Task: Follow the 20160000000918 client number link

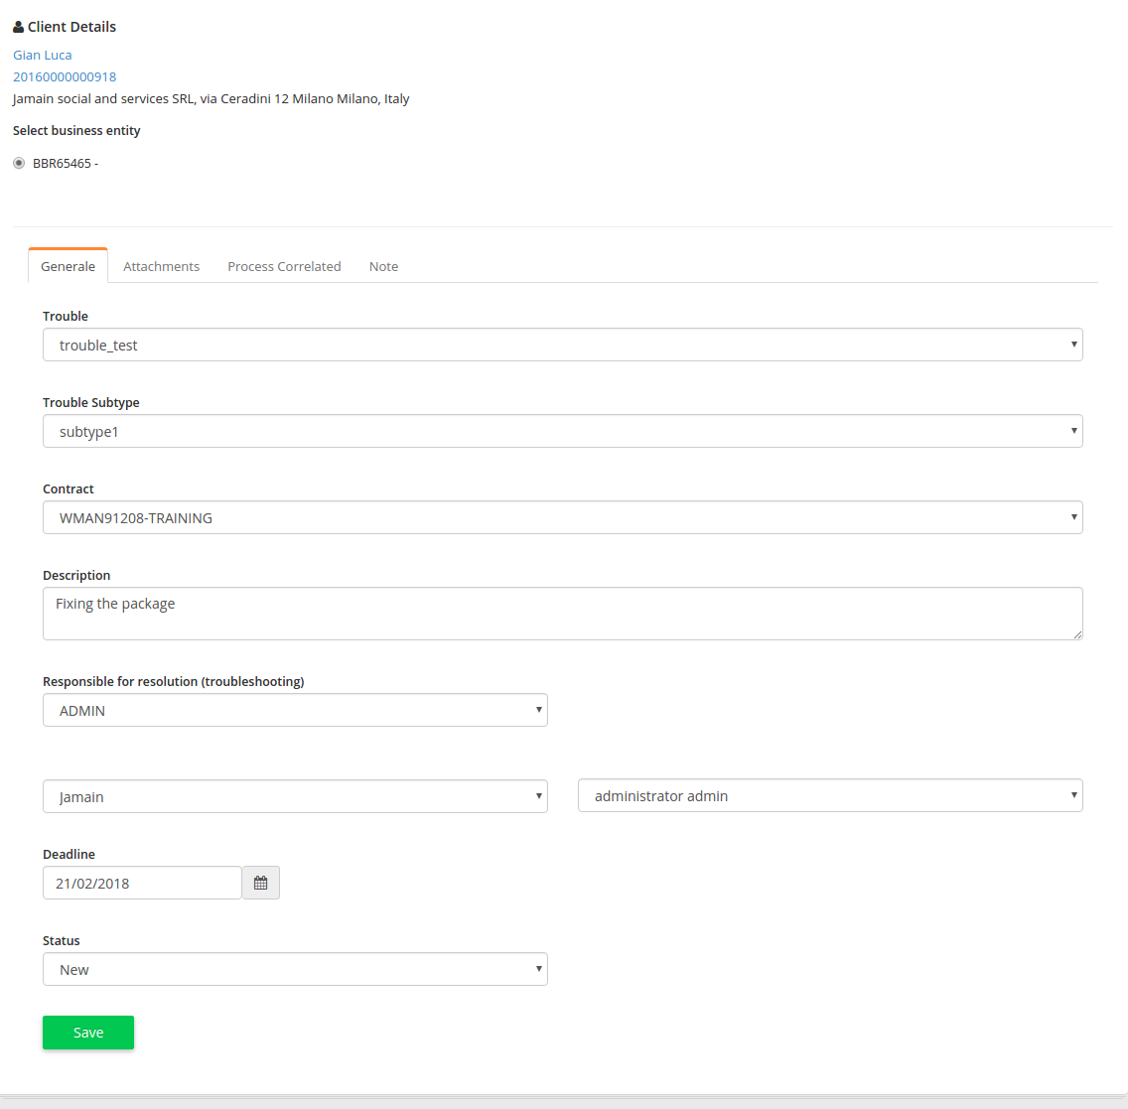Action: click(65, 76)
